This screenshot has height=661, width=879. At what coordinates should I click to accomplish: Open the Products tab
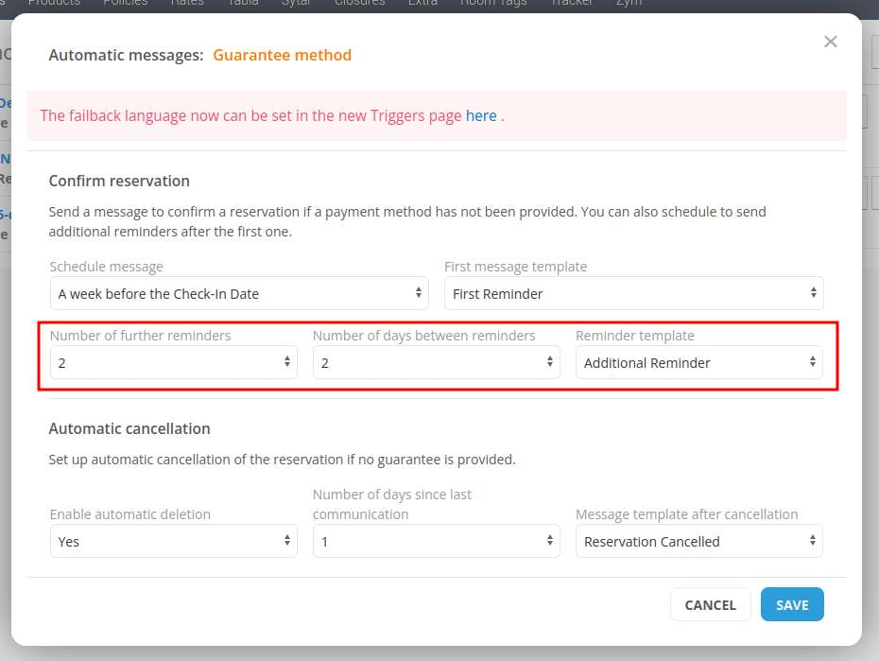(54, 4)
